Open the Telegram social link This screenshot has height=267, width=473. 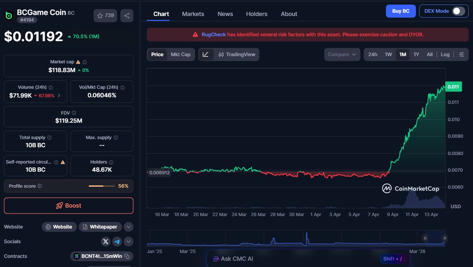tap(117, 242)
